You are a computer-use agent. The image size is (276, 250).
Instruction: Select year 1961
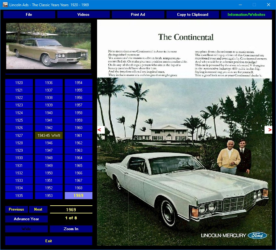[78, 135]
